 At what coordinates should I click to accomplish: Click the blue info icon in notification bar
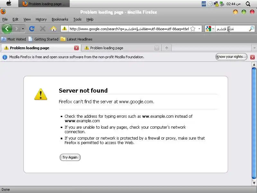(x=5, y=57)
